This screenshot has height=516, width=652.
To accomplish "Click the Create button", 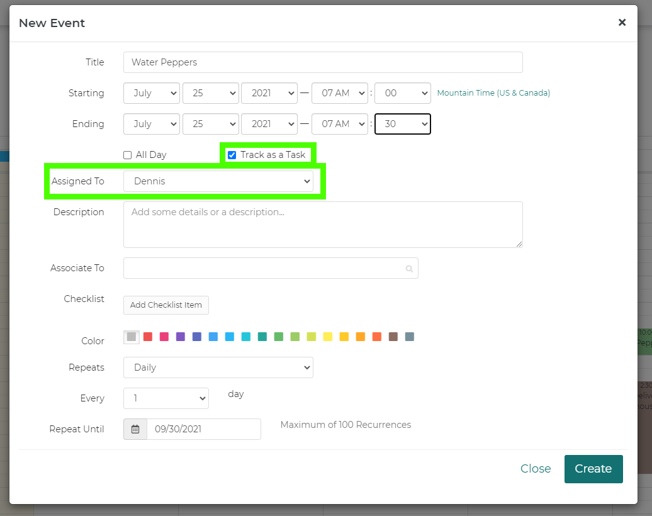I will coord(593,469).
